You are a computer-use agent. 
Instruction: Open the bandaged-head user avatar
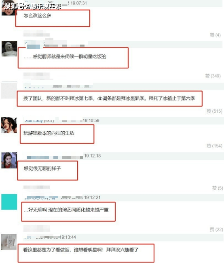tap(9, 49)
